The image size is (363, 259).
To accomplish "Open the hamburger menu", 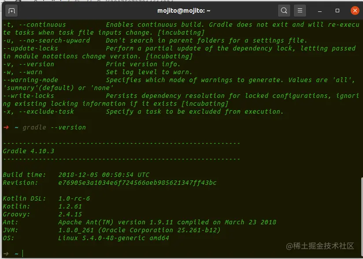I will [x=300, y=11].
